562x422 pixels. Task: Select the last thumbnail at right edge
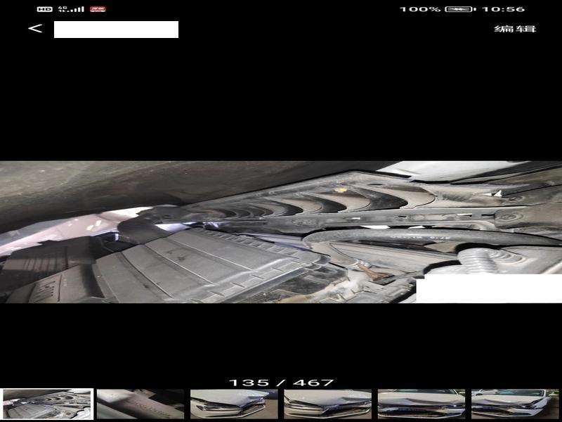pos(515,404)
